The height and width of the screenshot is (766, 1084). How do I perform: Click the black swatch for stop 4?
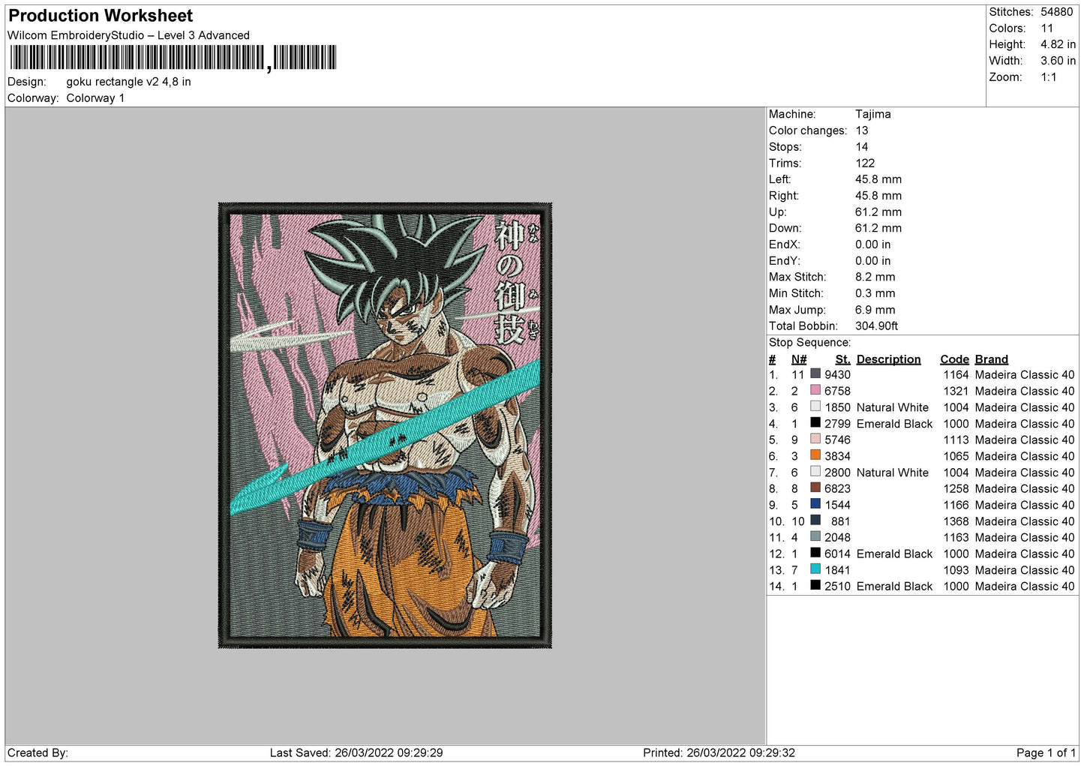(815, 422)
